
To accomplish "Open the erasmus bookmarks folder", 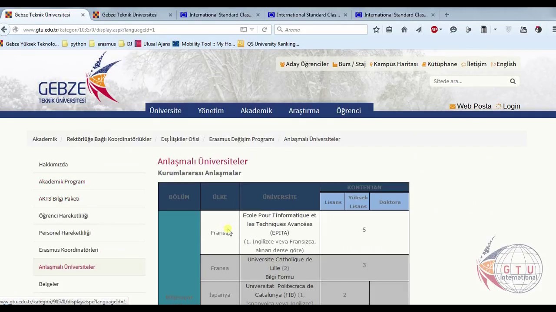I will tap(103, 44).
